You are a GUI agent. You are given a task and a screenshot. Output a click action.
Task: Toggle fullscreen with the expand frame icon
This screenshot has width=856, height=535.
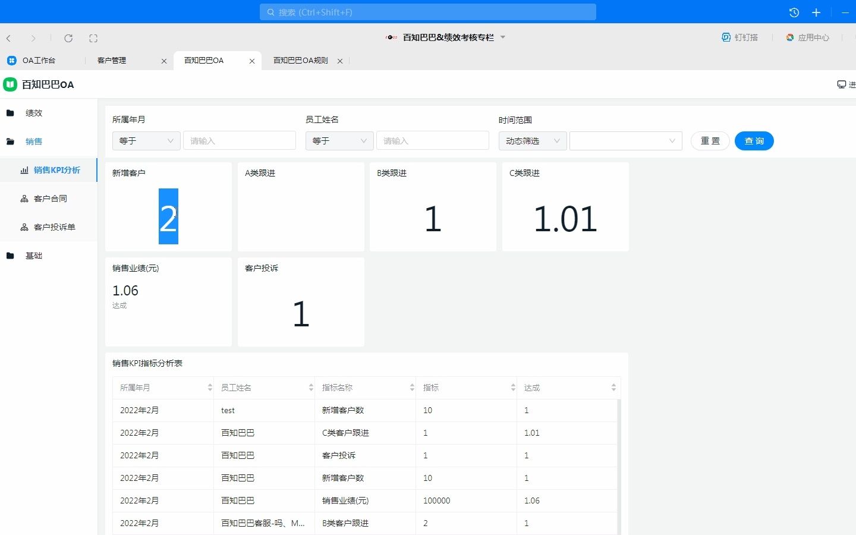tap(93, 38)
